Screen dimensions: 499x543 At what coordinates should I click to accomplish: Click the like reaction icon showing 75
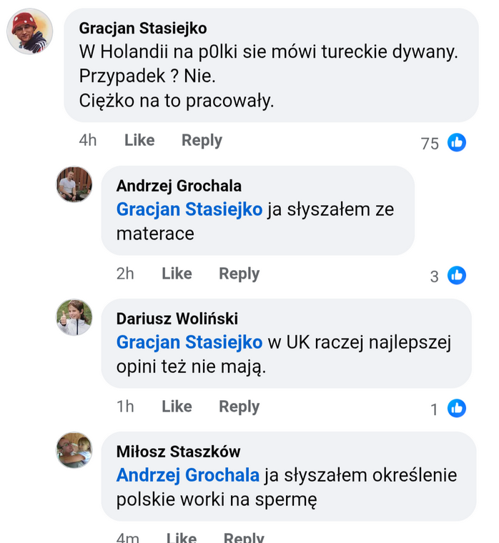click(x=457, y=142)
